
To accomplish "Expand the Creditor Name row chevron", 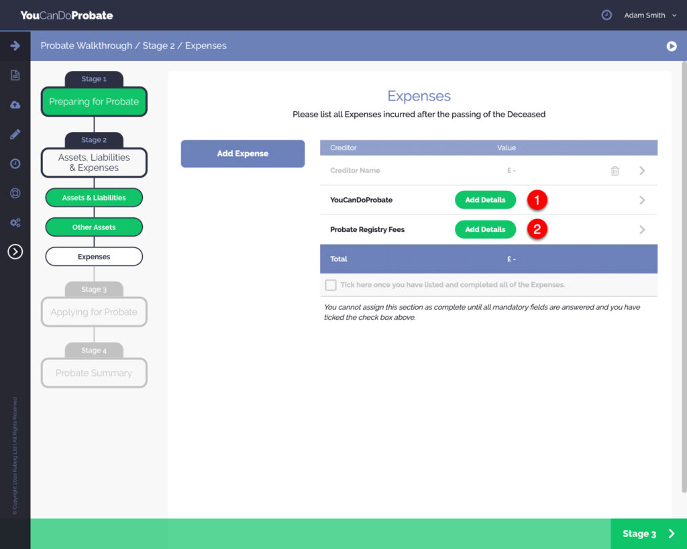I will pos(642,171).
